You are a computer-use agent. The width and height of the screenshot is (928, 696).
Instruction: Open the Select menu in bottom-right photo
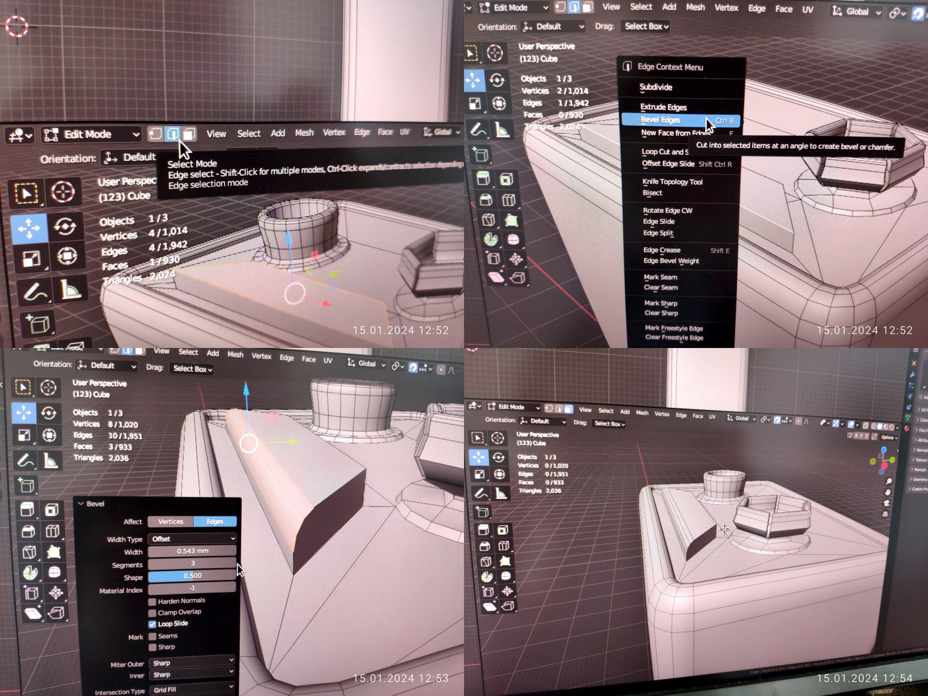606,411
